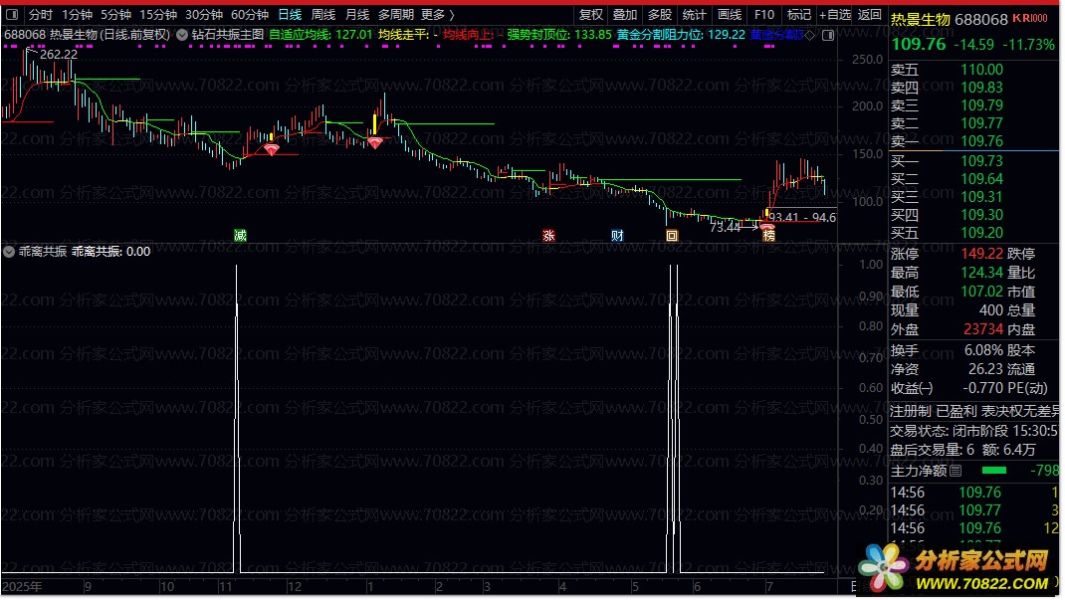This screenshot has height=600, width=1065.
Task: Click the 减 marker below the chart
Action: click(241, 236)
